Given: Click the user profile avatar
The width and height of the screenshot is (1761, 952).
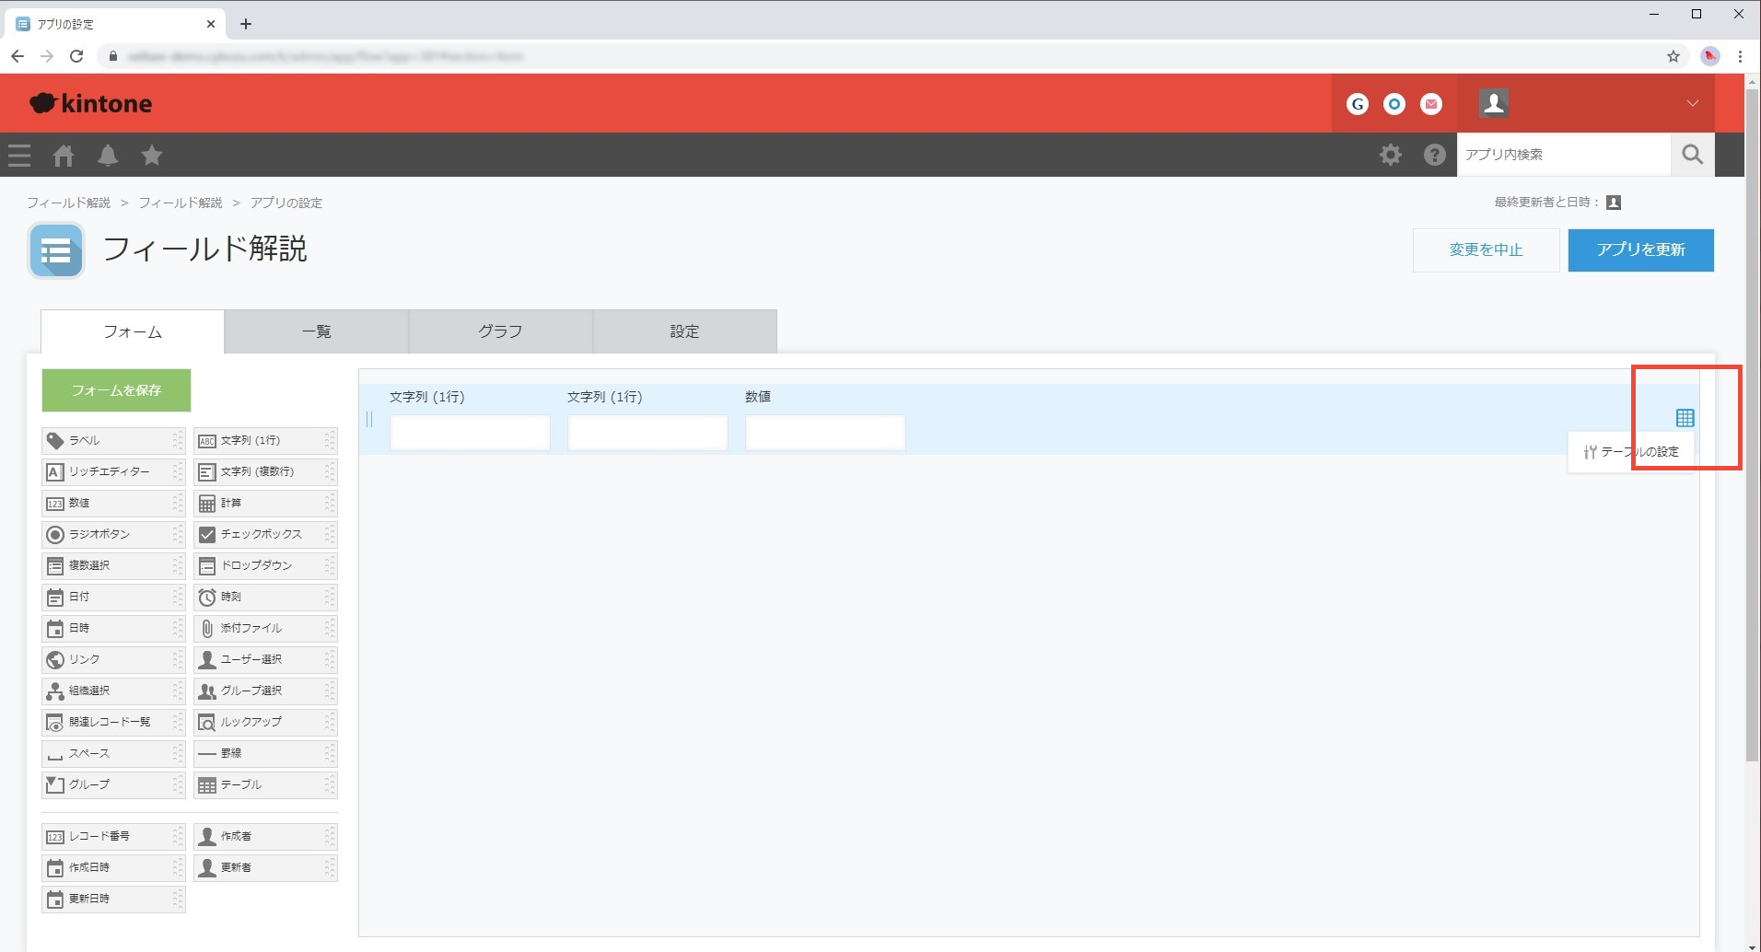Looking at the screenshot, I should 1494,103.
